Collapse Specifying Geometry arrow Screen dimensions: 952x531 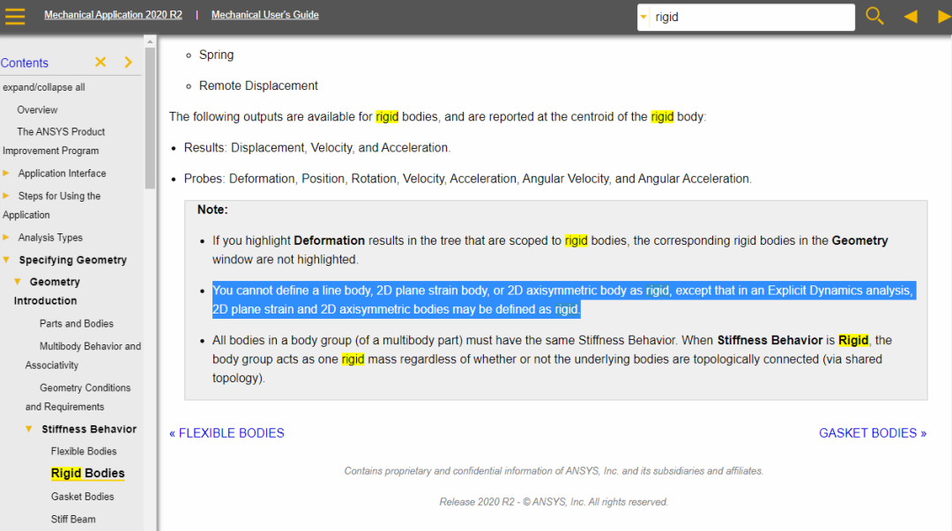pos(6,260)
